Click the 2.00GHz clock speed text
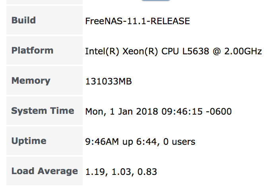The image size is (279, 188). coord(243,51)
